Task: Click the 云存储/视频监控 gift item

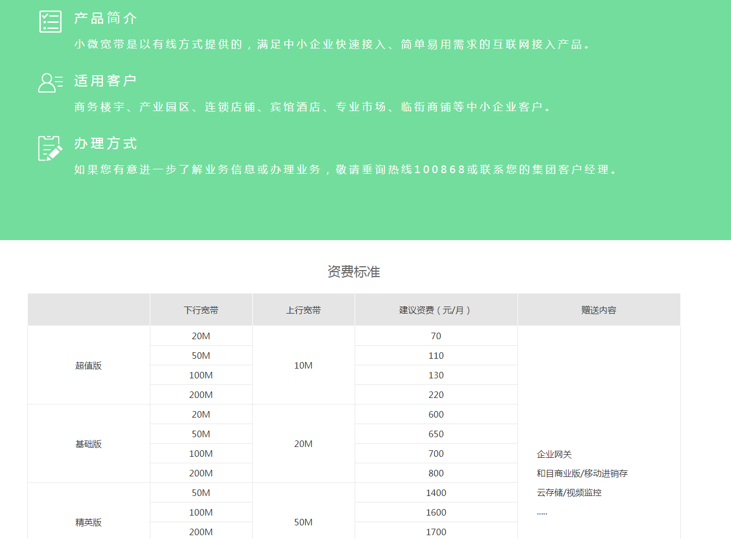Action: coord(569,493)
